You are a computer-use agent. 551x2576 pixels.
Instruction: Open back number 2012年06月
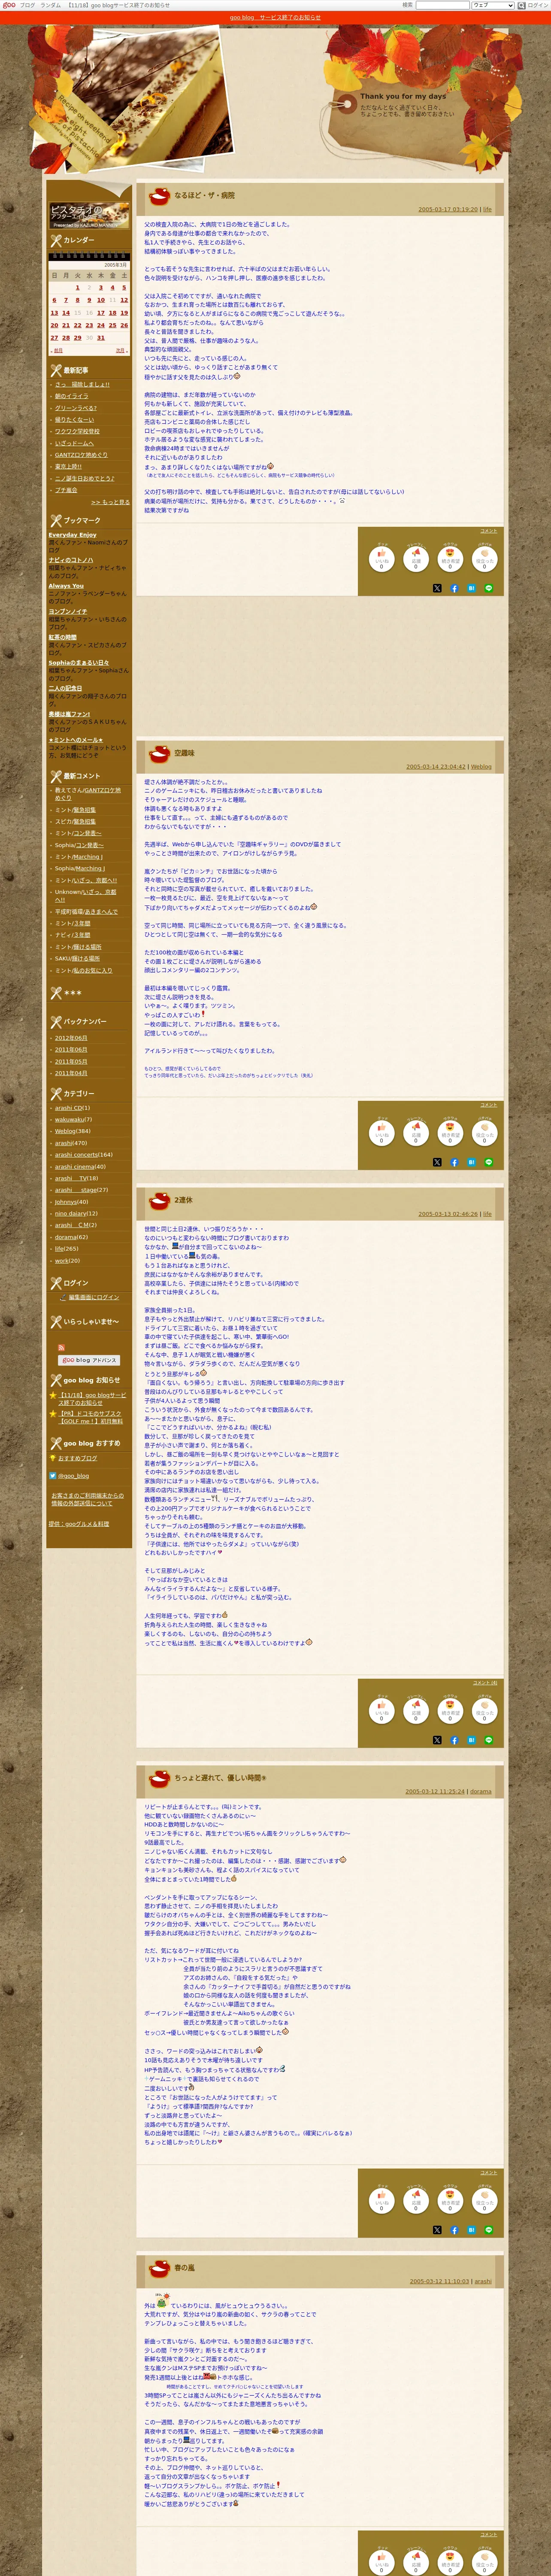(71, 1038)
